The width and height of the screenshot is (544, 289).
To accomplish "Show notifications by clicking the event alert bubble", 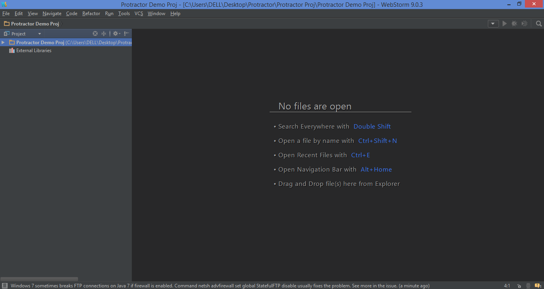I will click(x=537, y=285).
